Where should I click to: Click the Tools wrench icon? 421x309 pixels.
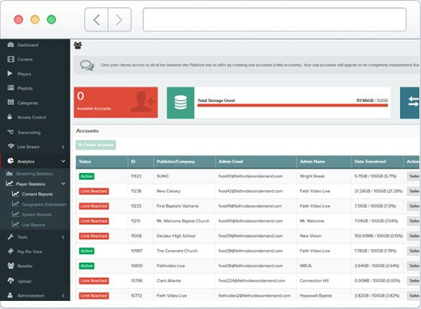pos(11,237)
